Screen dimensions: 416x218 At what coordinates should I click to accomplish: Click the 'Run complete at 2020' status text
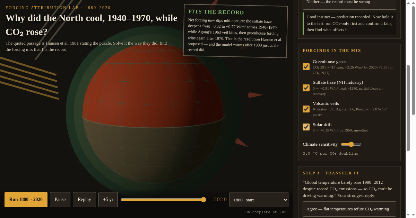(x=266, y=212)
